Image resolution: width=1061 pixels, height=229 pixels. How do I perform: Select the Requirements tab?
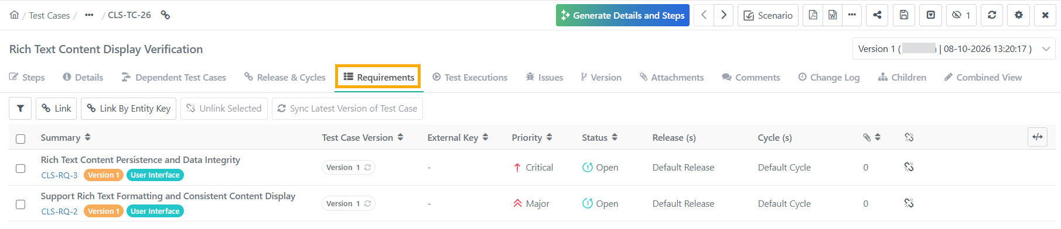[378, 77]
